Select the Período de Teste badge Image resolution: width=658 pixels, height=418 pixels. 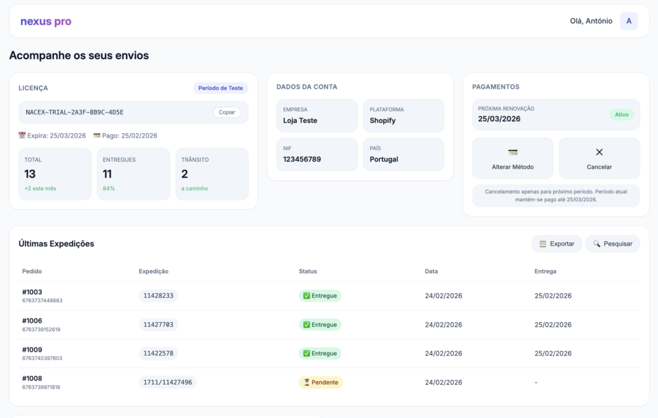[220, 88]
